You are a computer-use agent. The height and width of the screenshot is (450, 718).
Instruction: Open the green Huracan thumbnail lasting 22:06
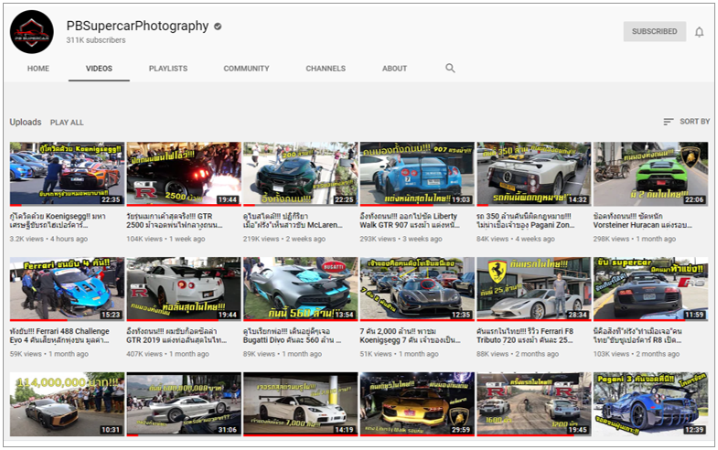point(650,174)
